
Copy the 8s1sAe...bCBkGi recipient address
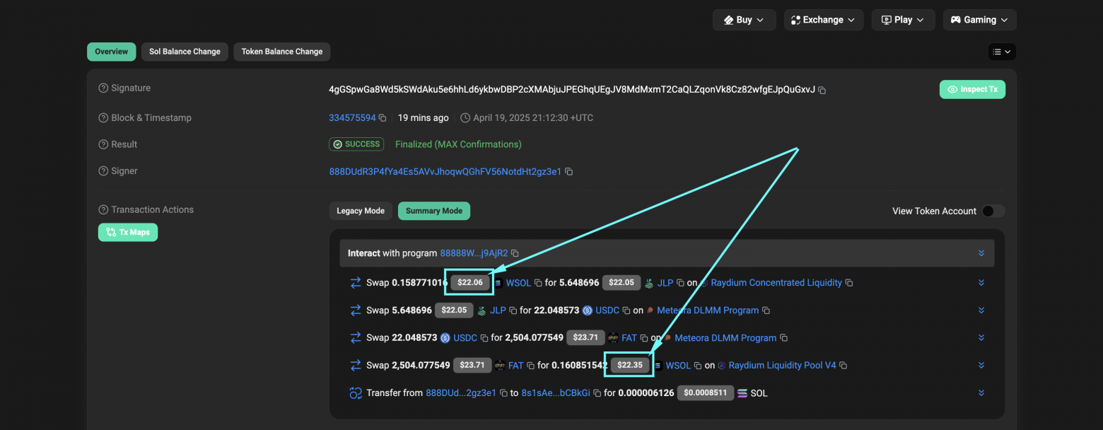click(597, 393)
